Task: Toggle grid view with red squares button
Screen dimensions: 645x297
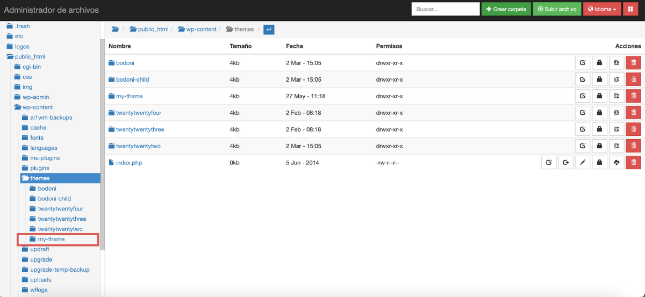Action: click(x=630, y=9)
